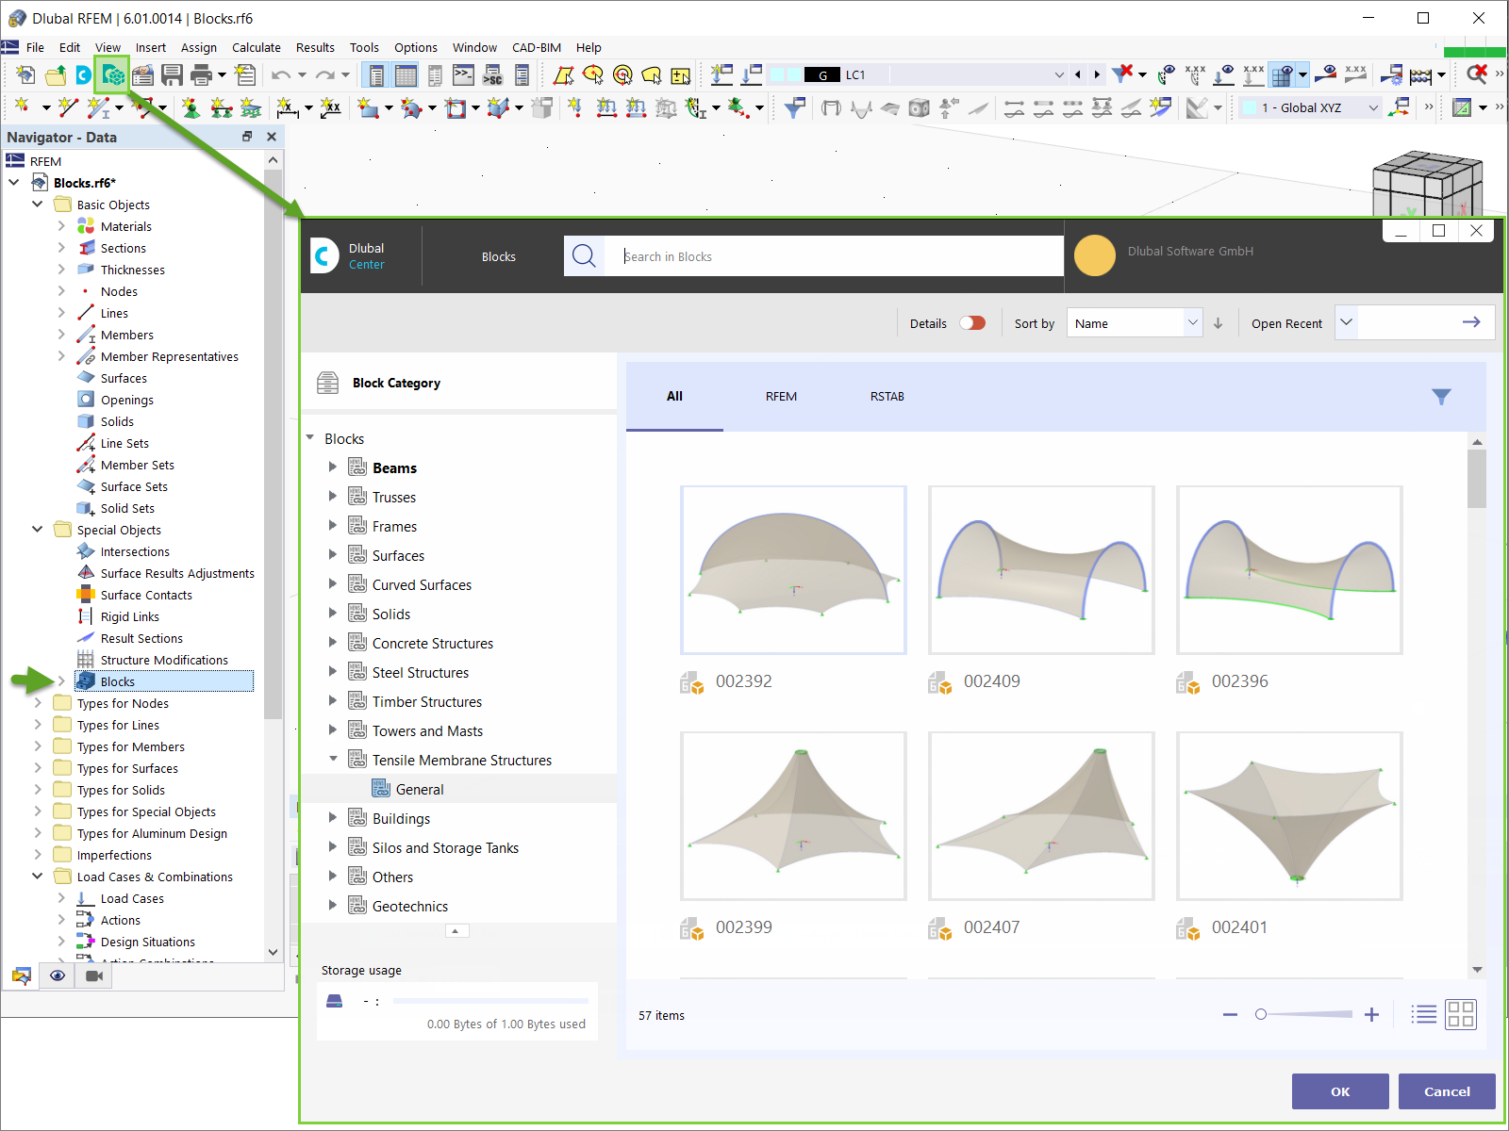Viewport: 1509px width, 1131px height.
Task: Click the OK button
Action: [x=1340, y=1091]
